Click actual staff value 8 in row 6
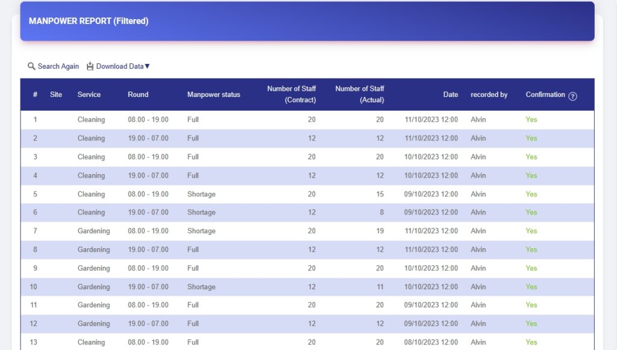 coord(381,212)
